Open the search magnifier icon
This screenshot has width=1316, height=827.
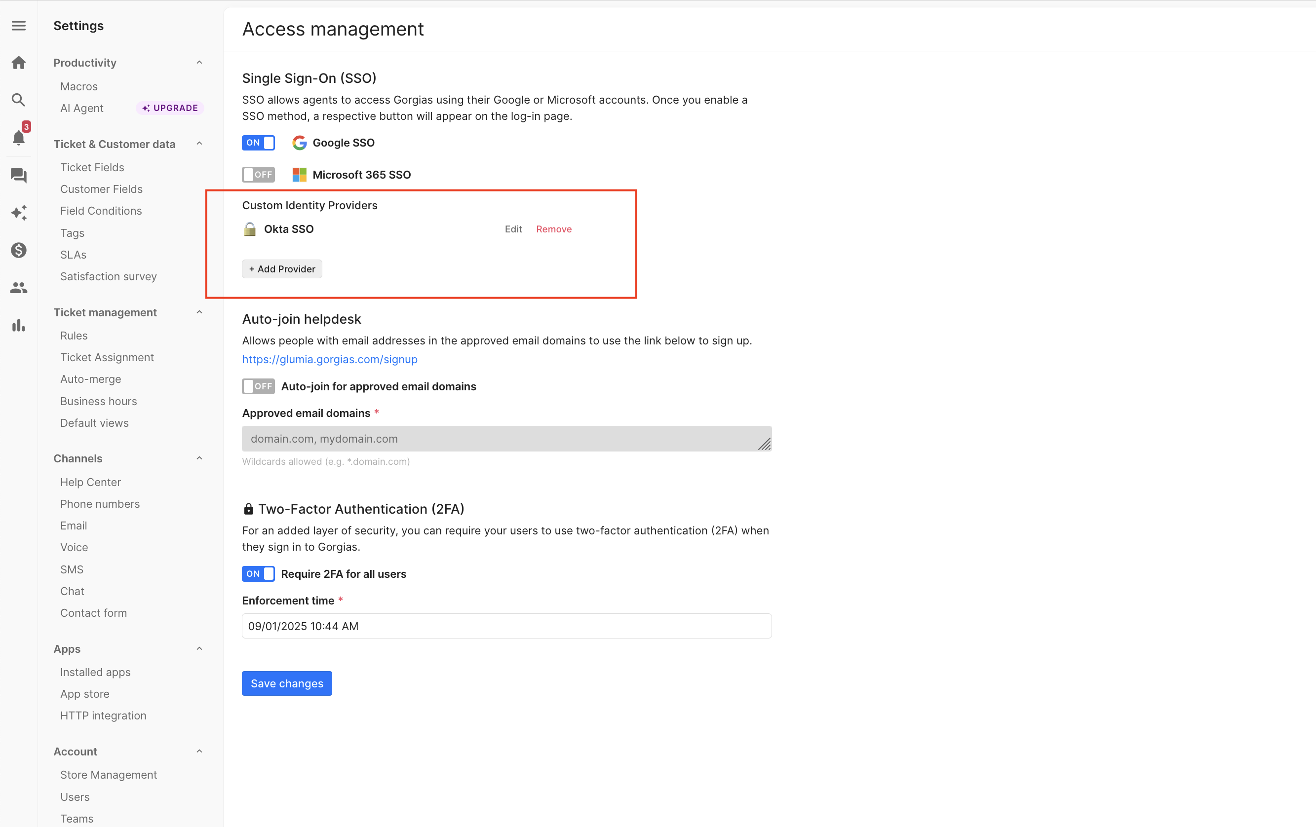click(x=19, y=100)
